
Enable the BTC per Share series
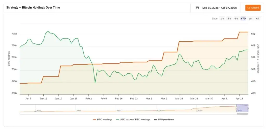click(x=166, y=119)
